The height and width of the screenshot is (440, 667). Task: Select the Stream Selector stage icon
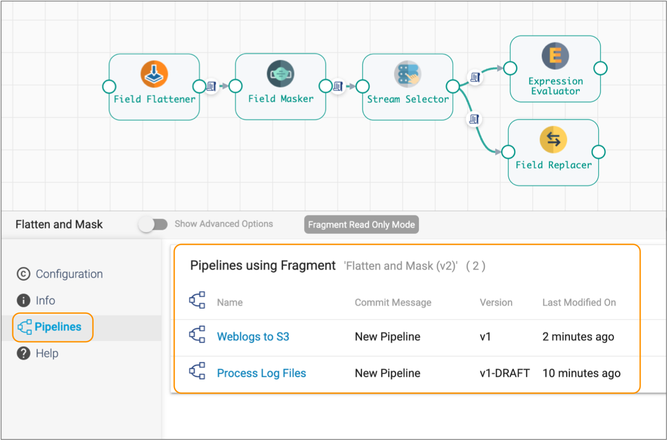pyautogui.click(x=407, y=74)
